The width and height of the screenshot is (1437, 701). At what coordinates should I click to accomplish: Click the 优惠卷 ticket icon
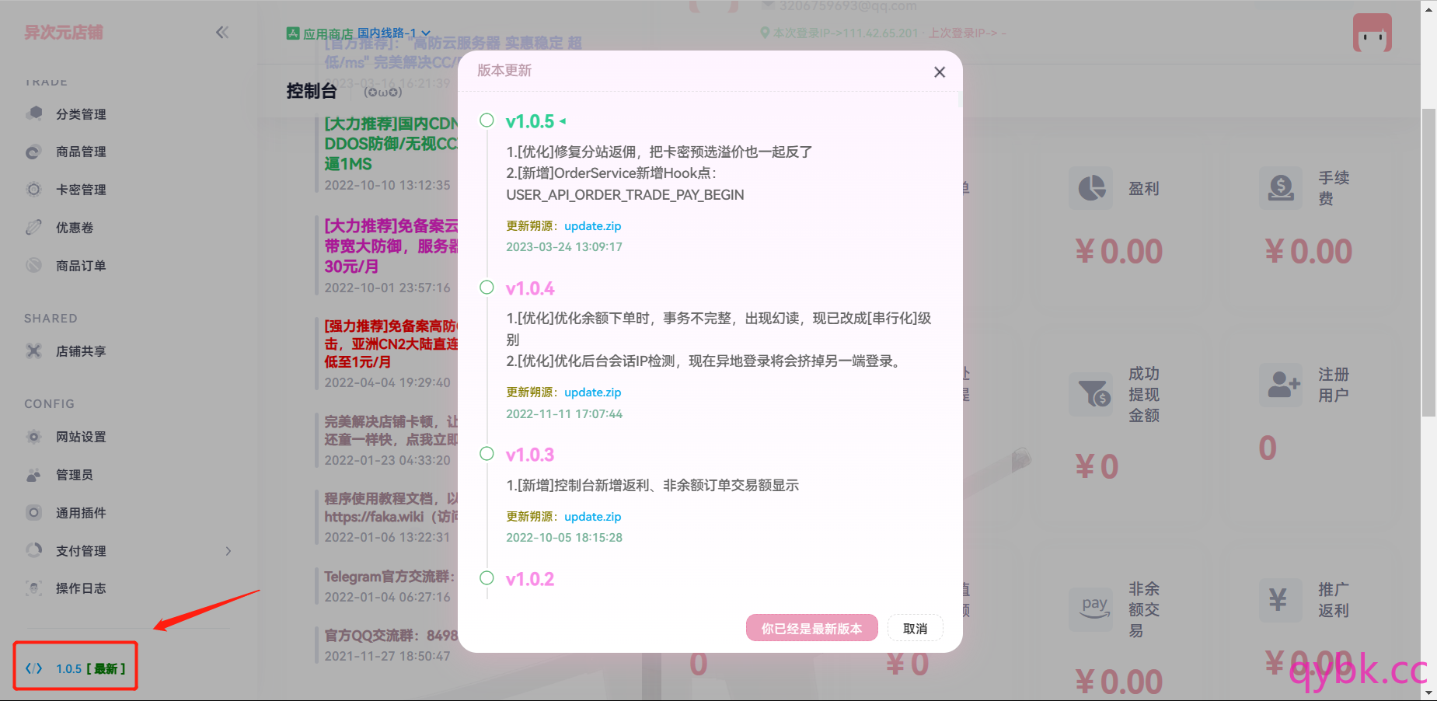pyautogui.click(x=33, y=228)
